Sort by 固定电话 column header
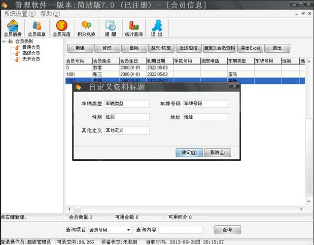Screen dimensions: 314x245 click(214, 61)
